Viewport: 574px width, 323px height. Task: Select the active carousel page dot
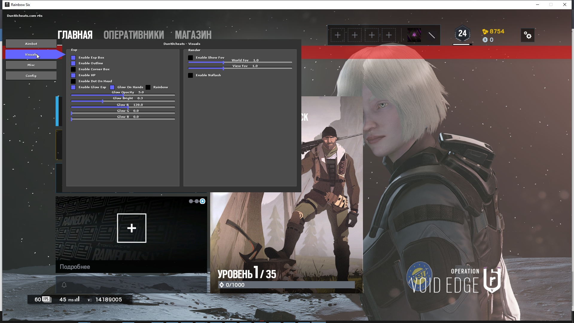pos(202,201)
